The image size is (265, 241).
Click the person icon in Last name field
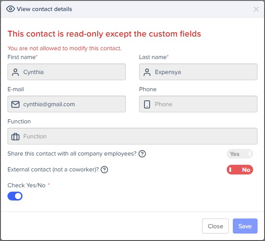(147, 72)
